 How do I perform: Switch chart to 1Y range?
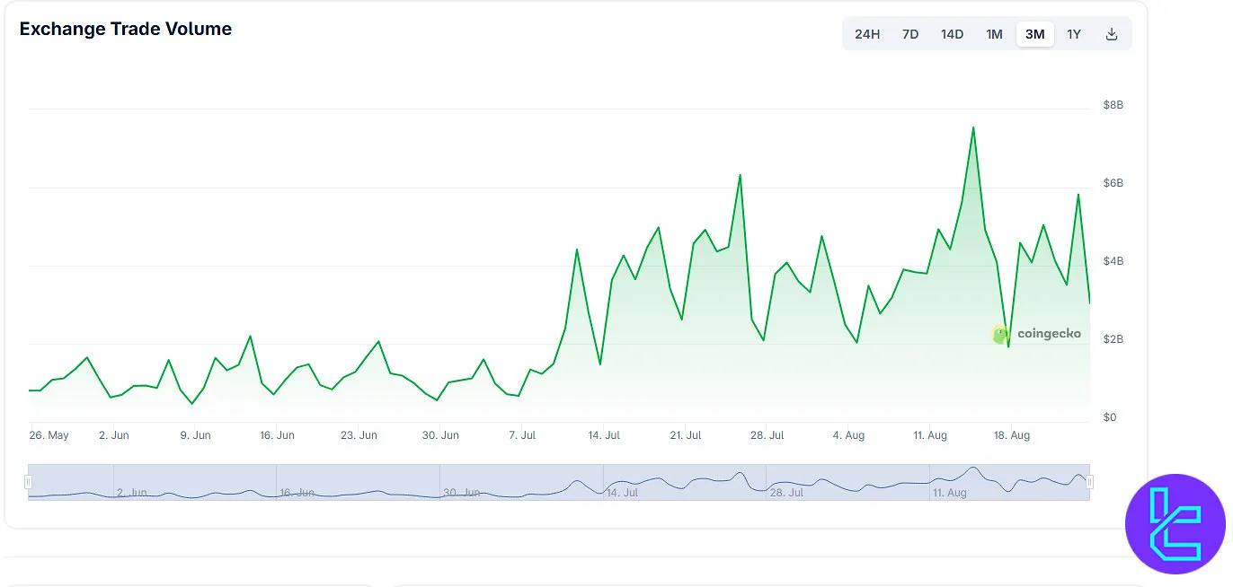[x=1074, y=34]
